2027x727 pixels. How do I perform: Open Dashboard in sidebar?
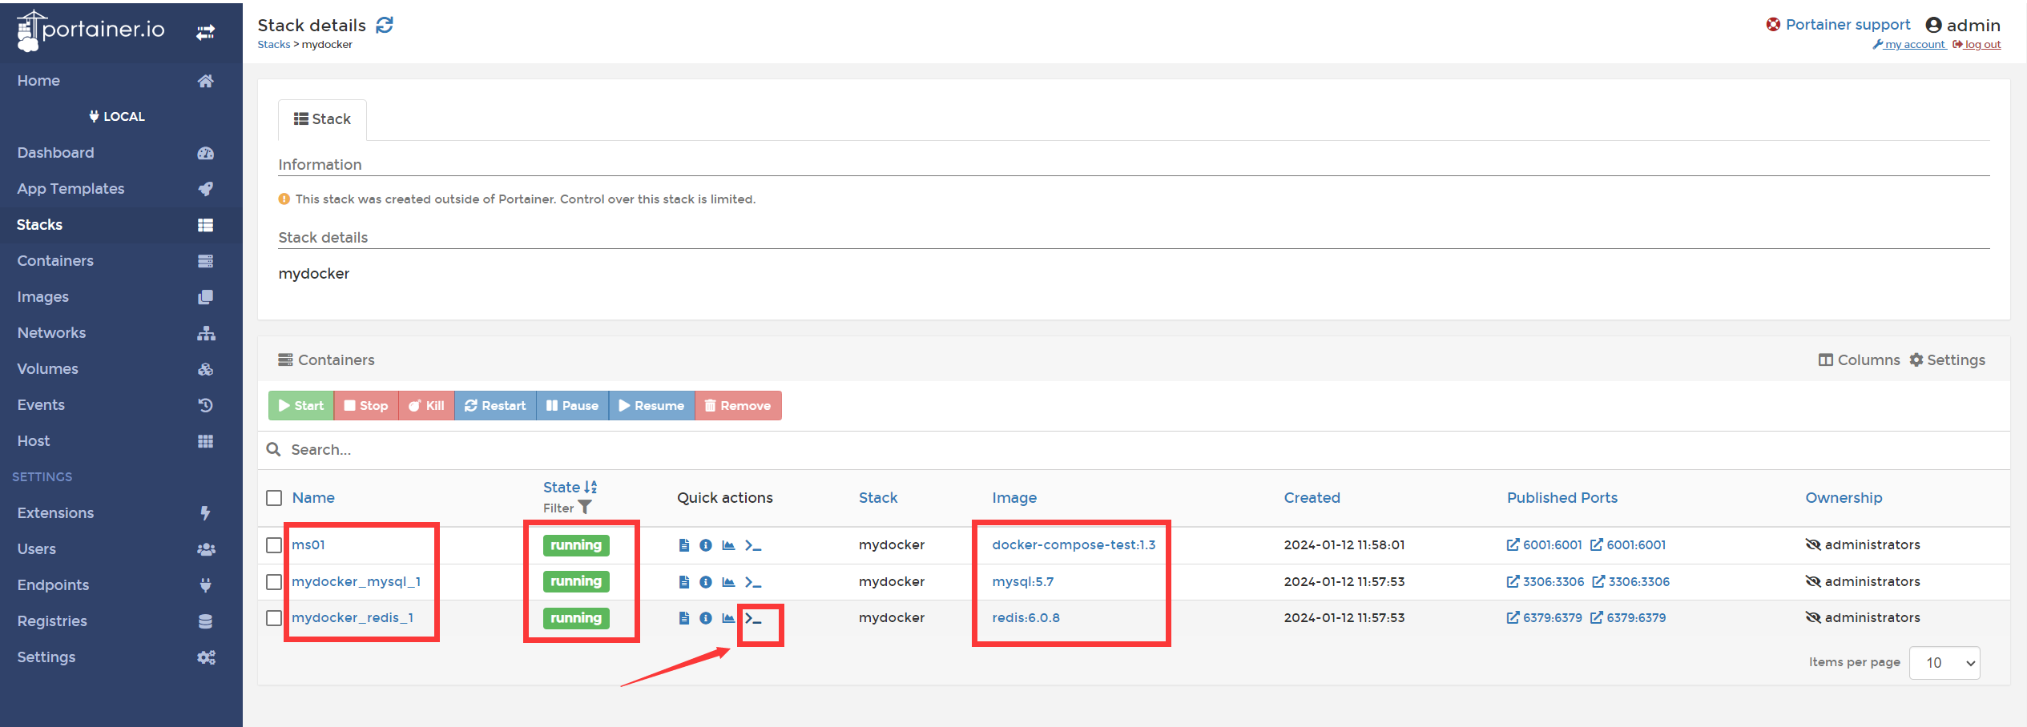(x=121, y=153)
